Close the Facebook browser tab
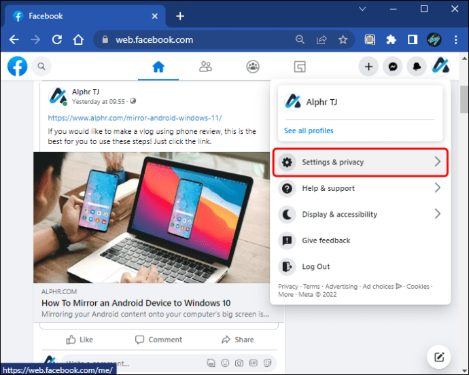The width and height of the screenshot is (469, 375). pyautogui.click(x=155, y=16)
